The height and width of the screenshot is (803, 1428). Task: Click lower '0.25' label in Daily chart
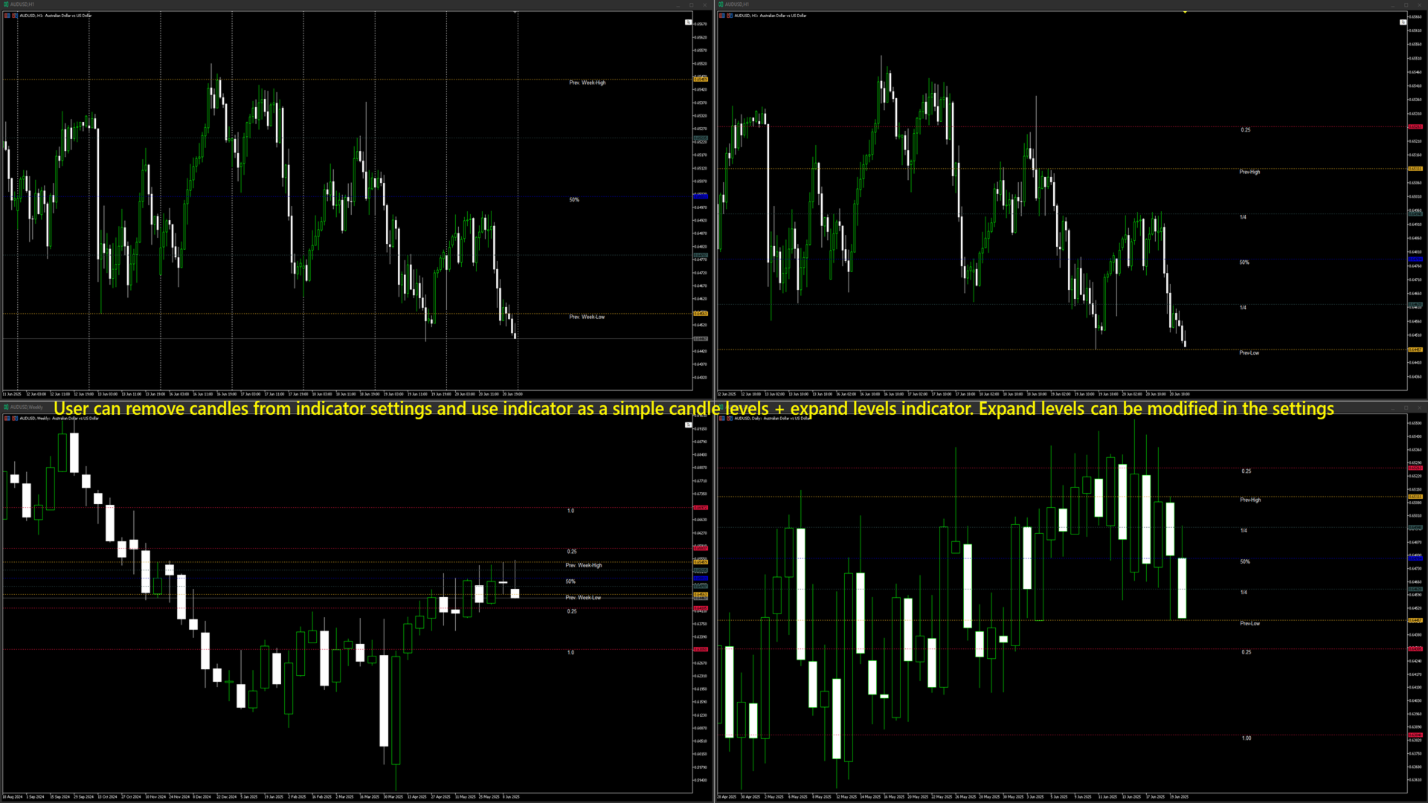pos(1247,652)
